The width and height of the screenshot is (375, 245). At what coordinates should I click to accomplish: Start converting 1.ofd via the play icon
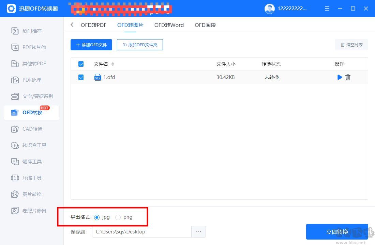pyautogui.click(x=340, y=77)
